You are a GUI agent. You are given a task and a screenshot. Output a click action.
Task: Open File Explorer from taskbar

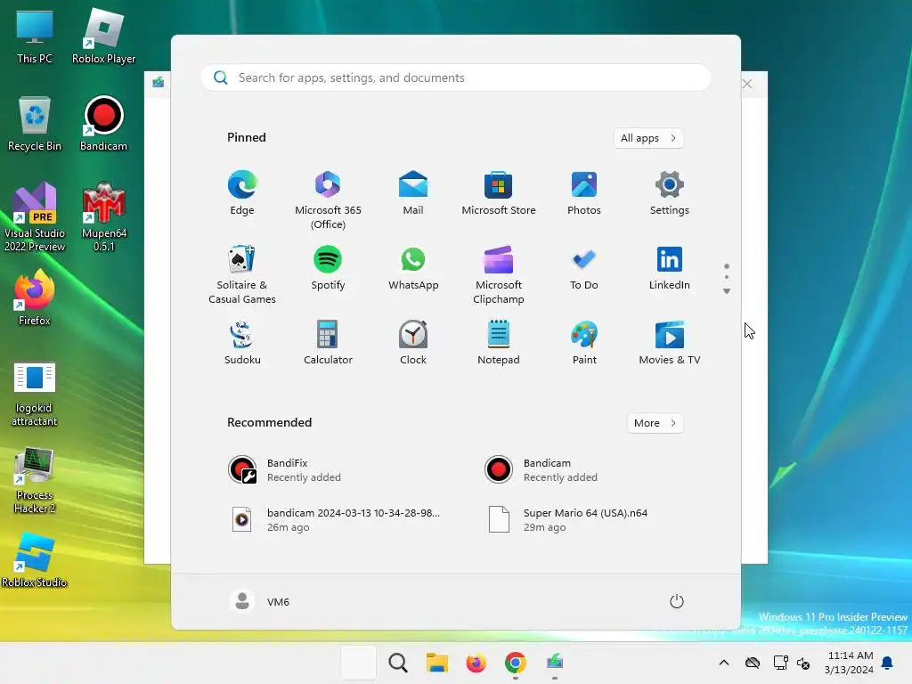(436, 663)
